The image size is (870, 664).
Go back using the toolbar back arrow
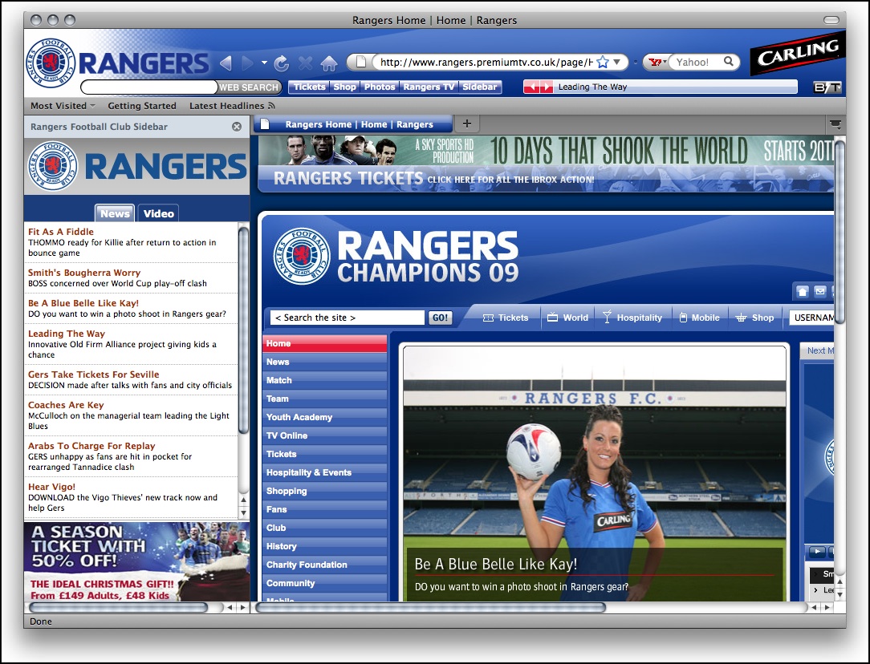(x=226, y=63)
